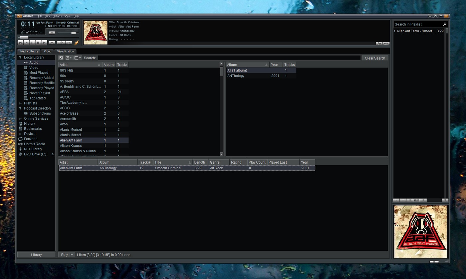The image size is (466, 279).
Task: Select Ace of Base artist row
Action: 94,113
